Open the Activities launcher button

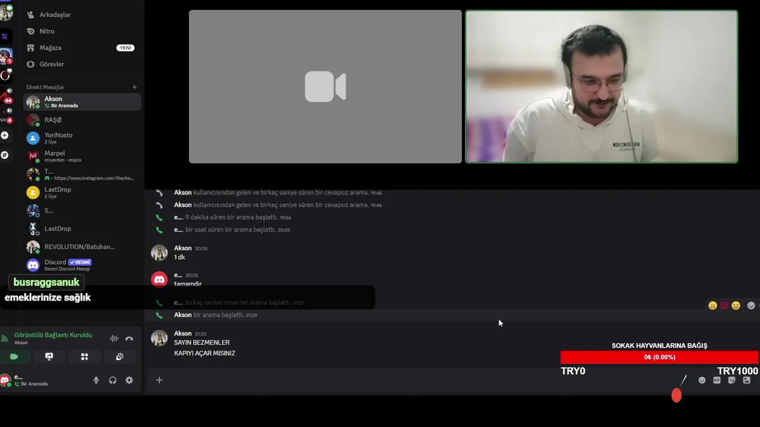point(84,356)
